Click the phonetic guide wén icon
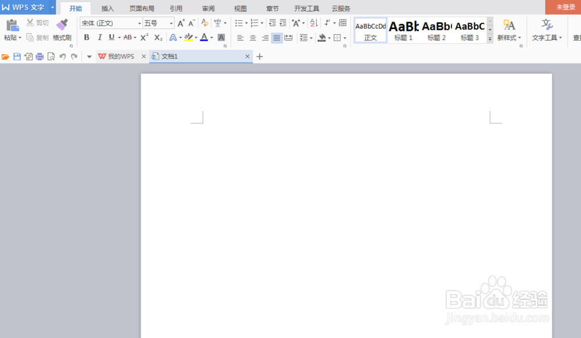 coord(217,23)
